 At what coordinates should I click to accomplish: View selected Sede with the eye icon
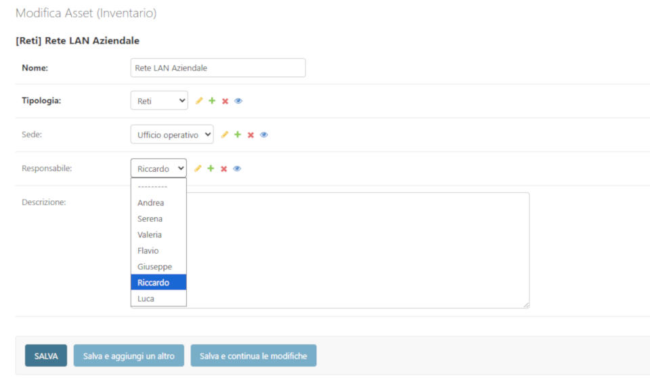point(264,135)
